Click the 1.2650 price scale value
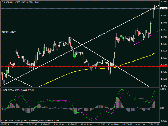The width and height of the screenshot is (168, 126). (164, 51)
